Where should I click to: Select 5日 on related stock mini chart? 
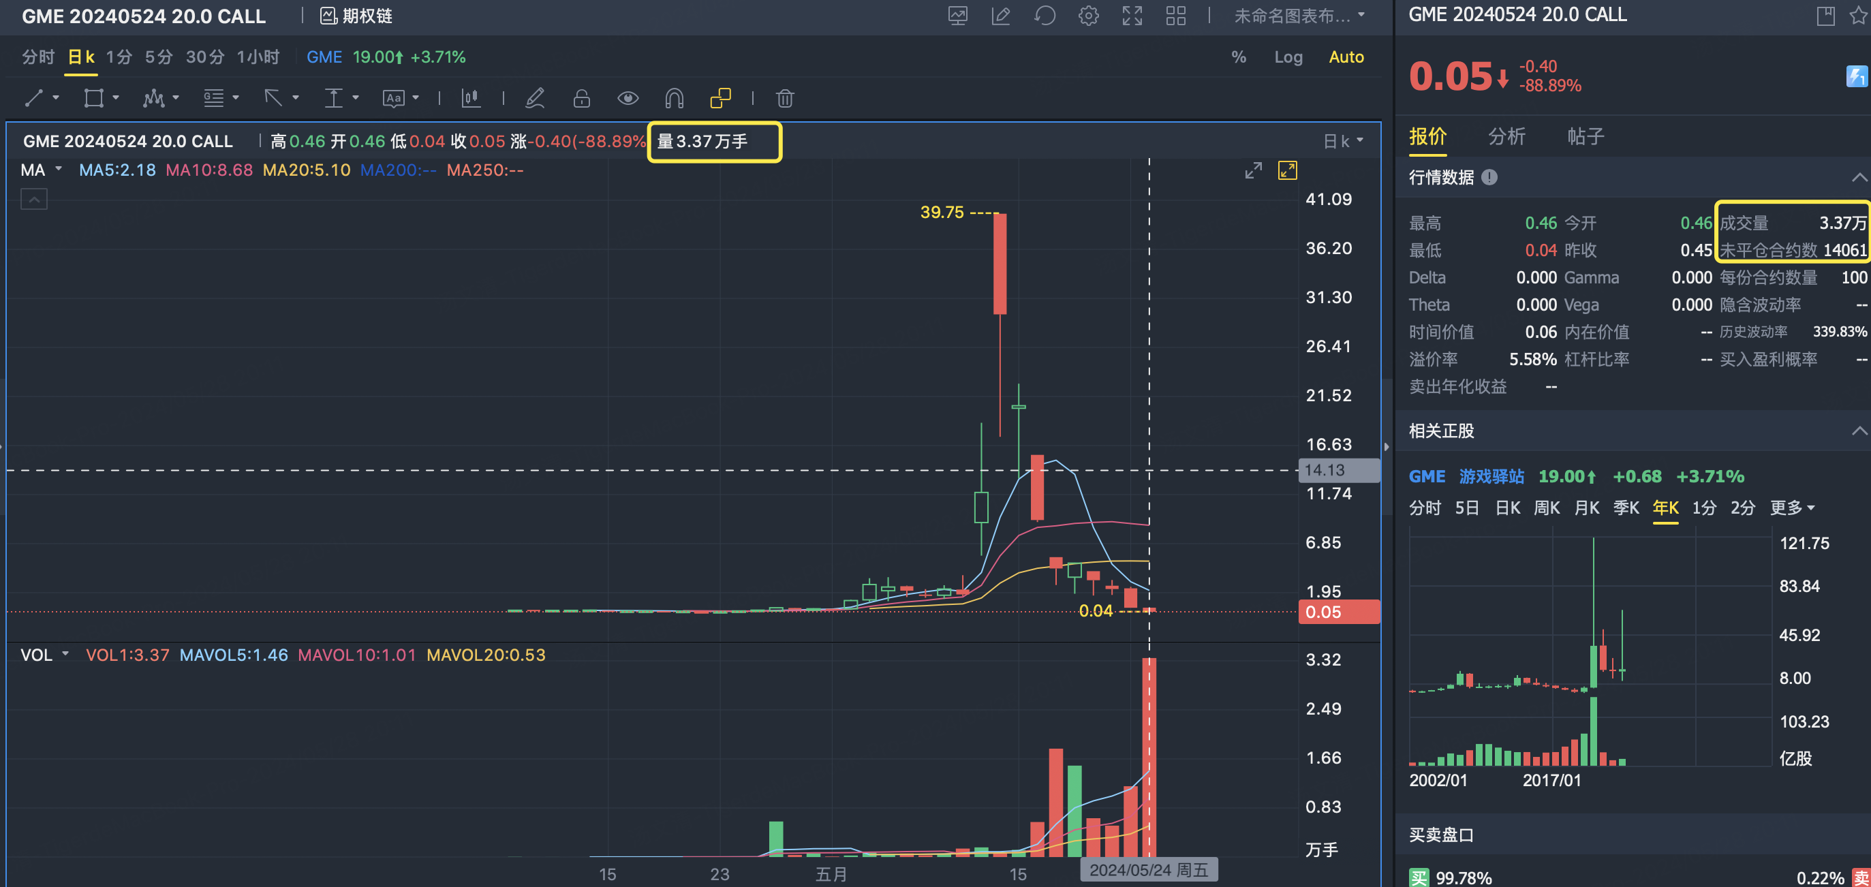click(x=1467, y=507)
